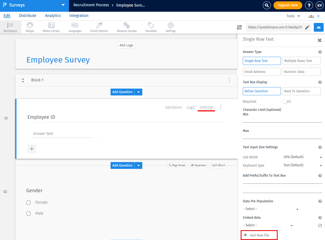Click the Answer text input field
This screenshot has height=240, width=325.
(x=62, y=134)
